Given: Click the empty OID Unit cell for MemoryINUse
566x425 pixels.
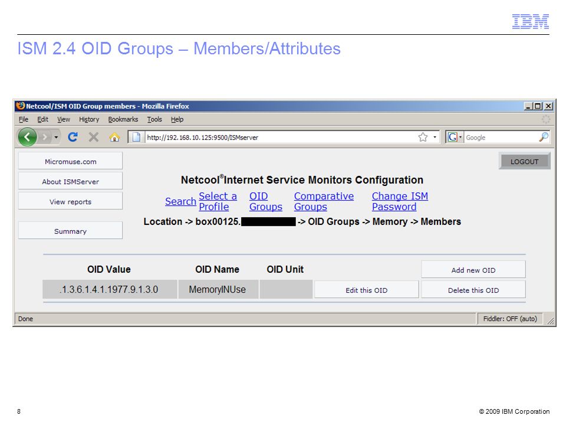Looking at the screenshot, I should tap(286, 289).
